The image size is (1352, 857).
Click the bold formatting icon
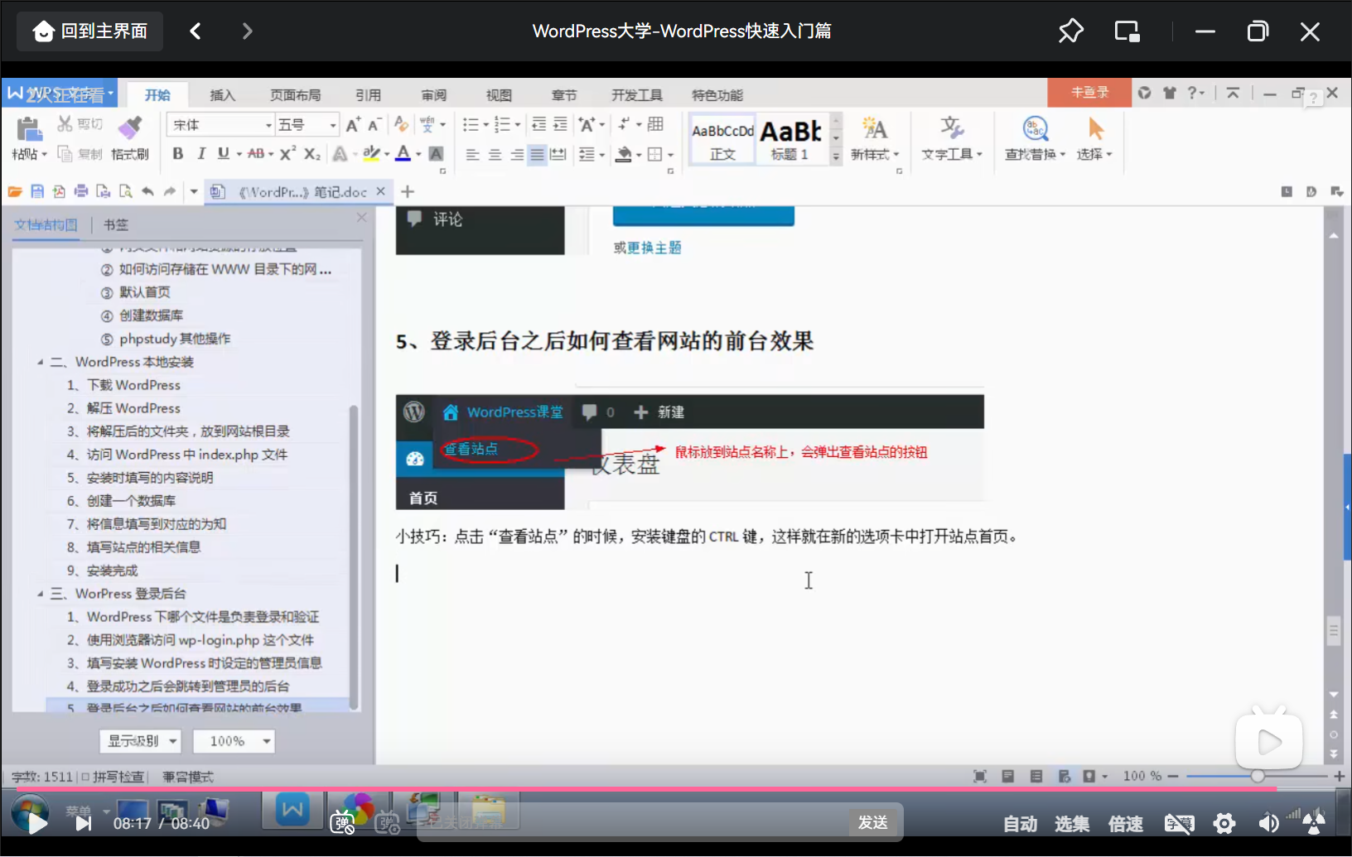[x=177, y=153]
